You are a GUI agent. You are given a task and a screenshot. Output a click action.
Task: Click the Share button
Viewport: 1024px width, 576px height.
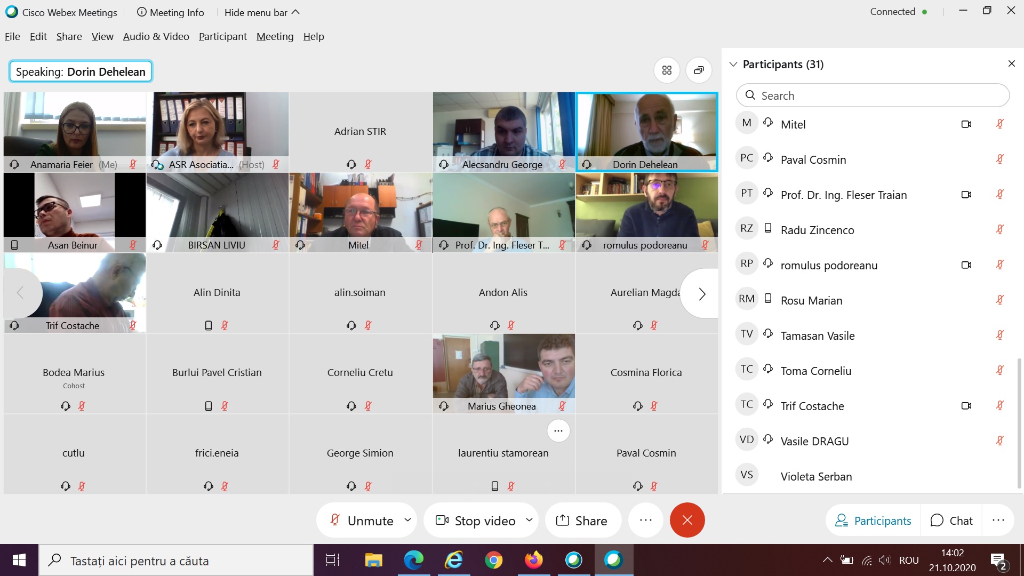click(x=582, y=521)
